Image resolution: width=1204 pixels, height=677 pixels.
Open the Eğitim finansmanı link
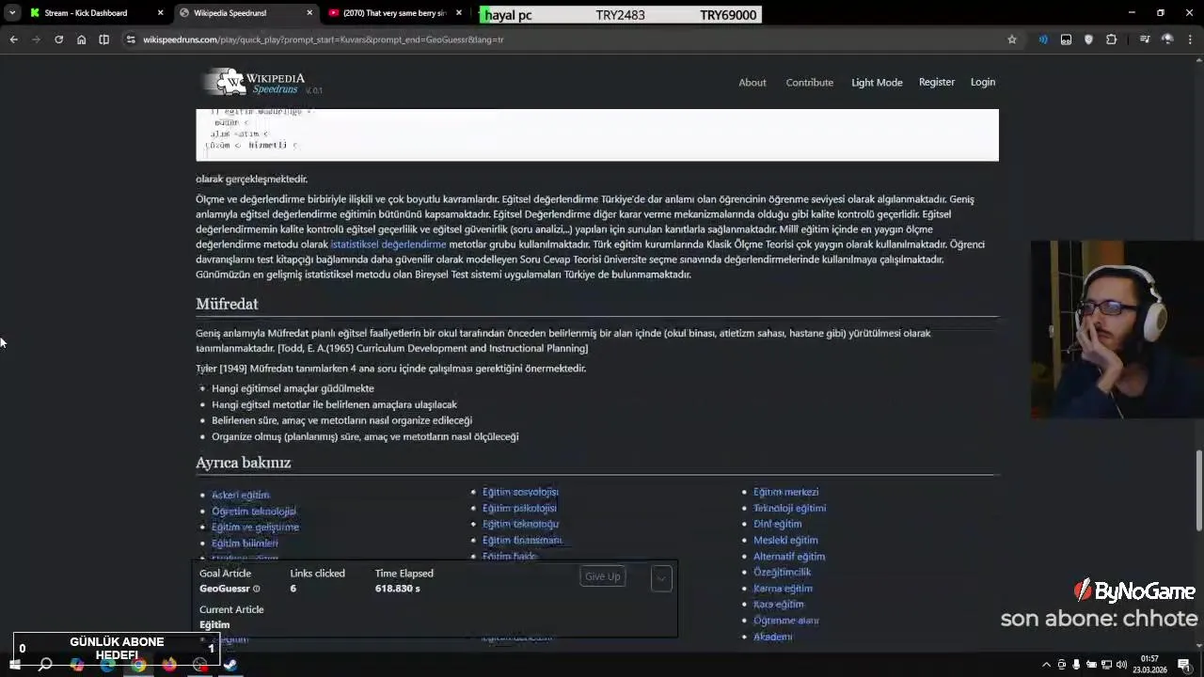[x=522, y=541]
